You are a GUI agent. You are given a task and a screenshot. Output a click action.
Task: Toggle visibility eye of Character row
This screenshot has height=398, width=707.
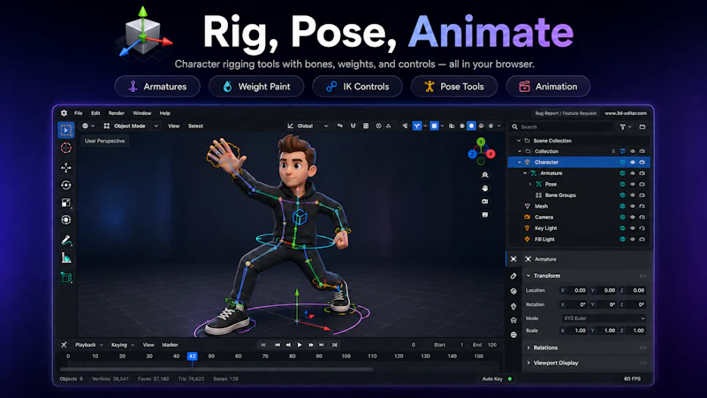633,162
